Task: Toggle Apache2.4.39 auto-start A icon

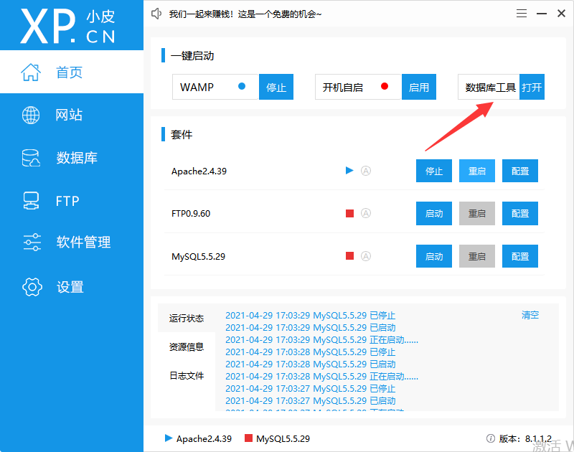Action: coord(366,171)
